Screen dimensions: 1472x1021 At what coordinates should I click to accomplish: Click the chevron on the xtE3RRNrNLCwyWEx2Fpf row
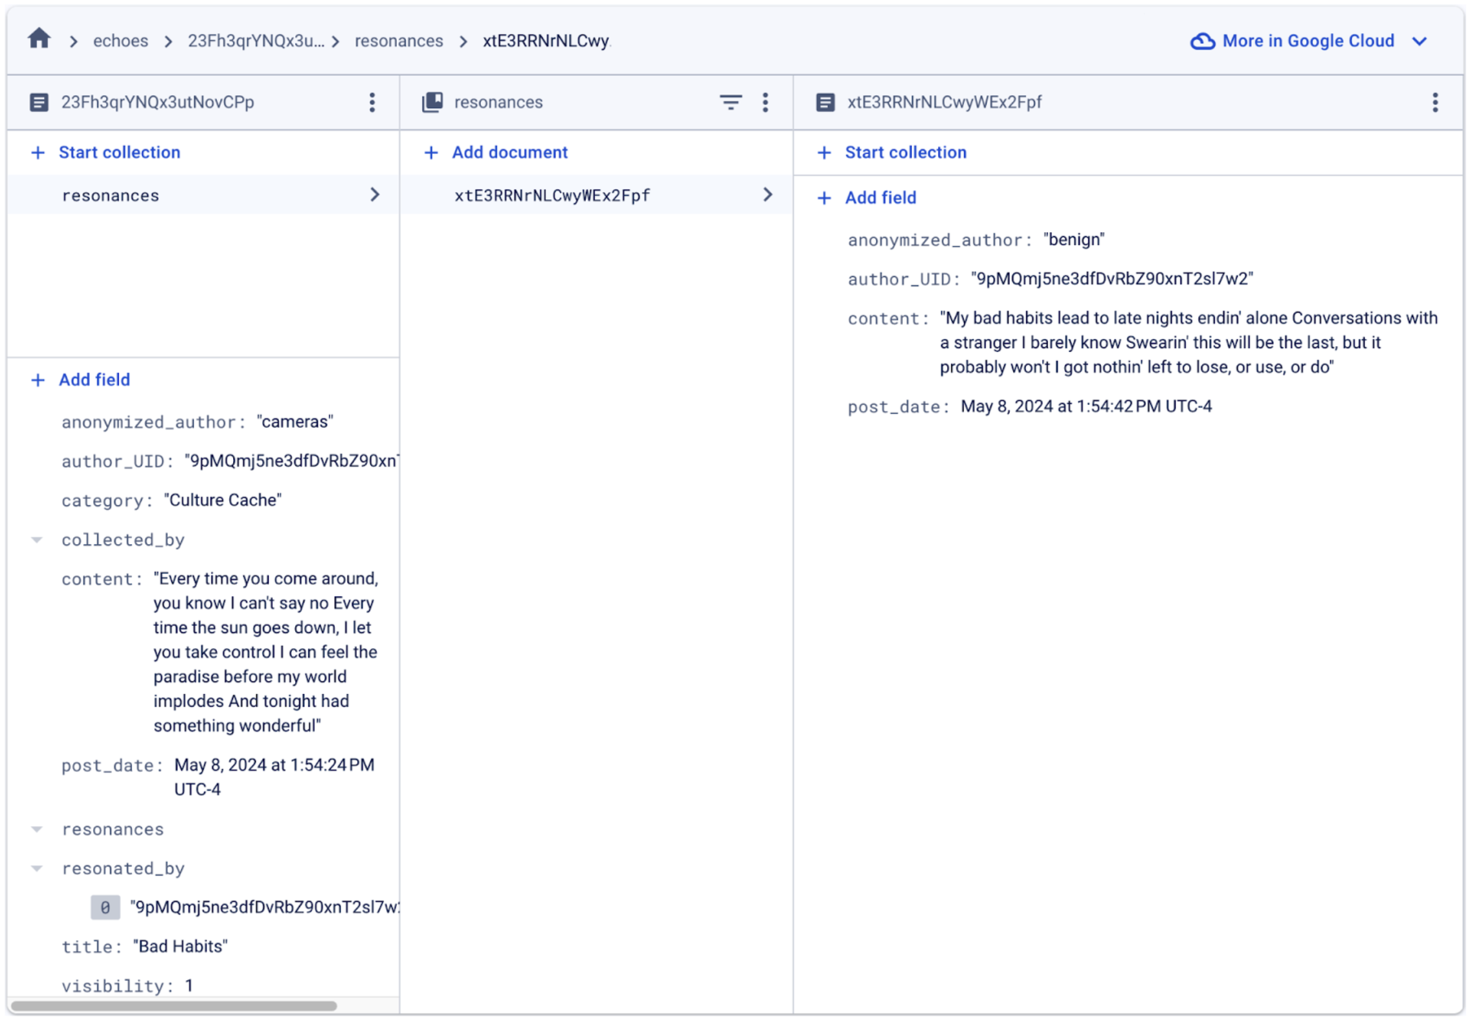(x=767, y=195)
